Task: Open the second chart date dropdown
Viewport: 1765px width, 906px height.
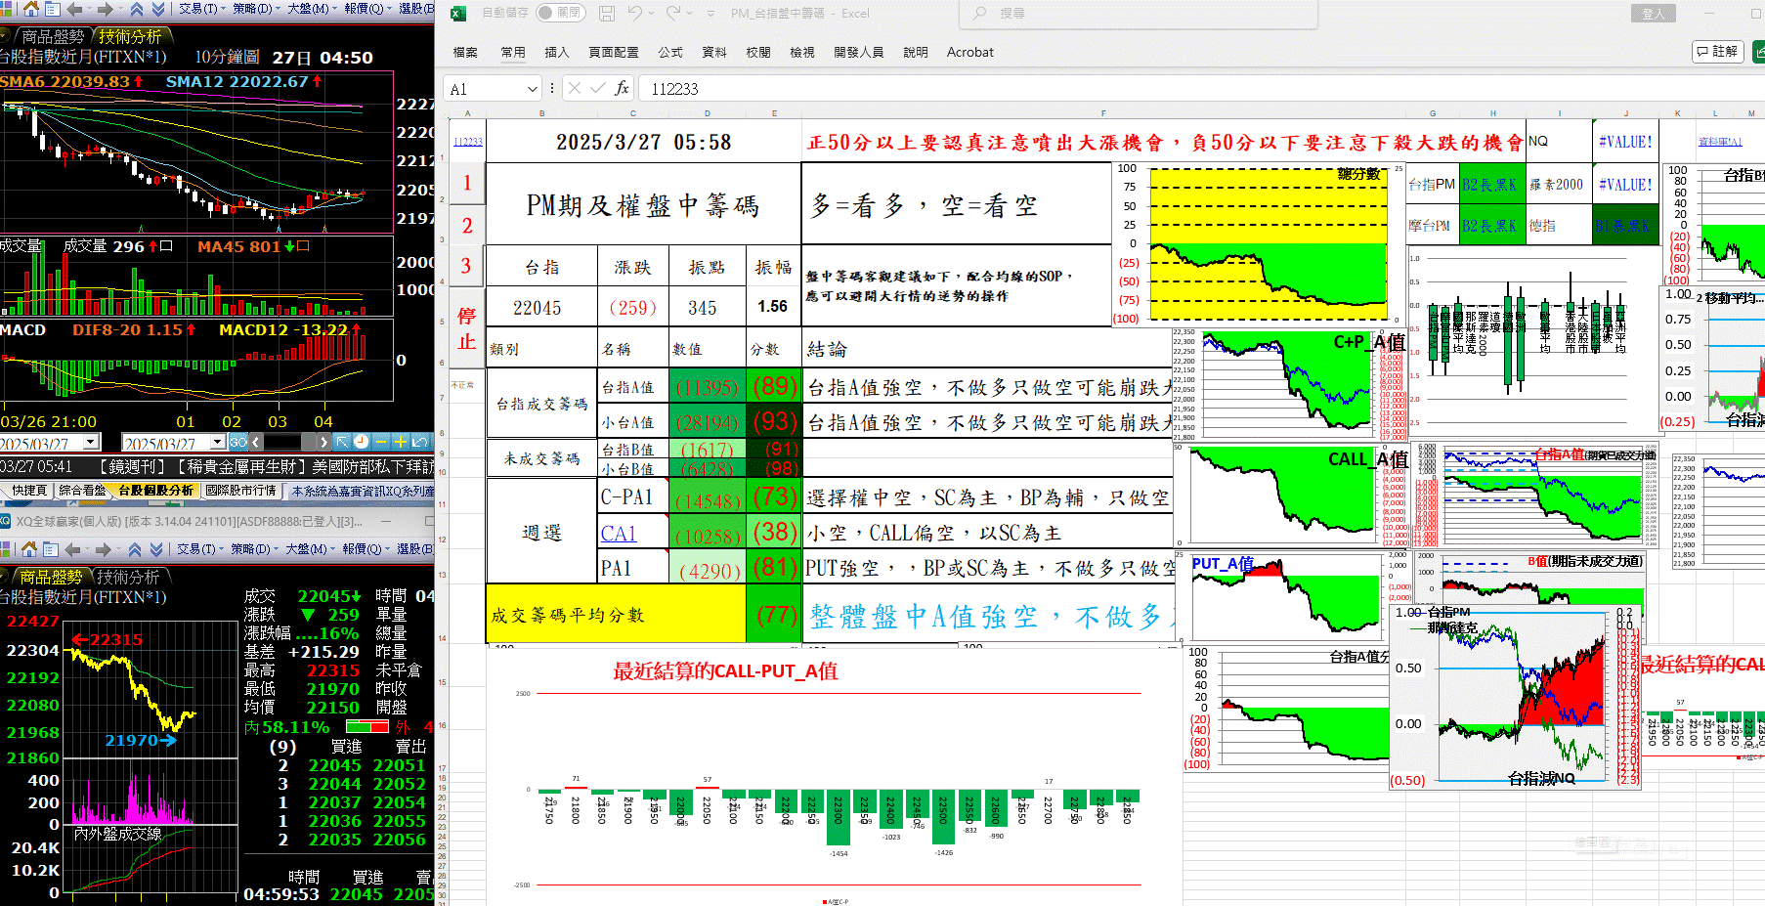Action: (x=217, y=442)
